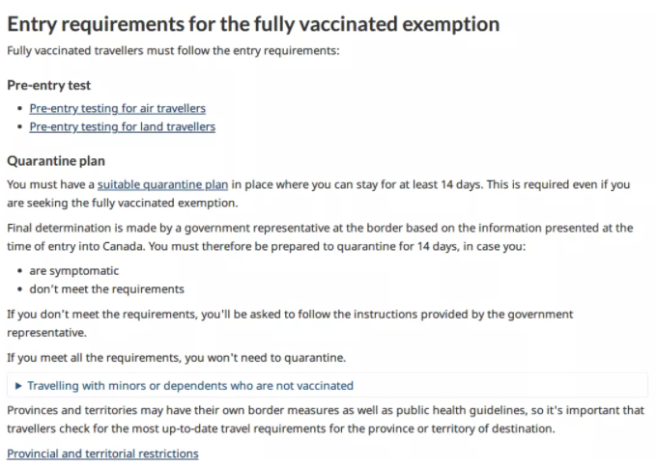
Task: Click the bullet marker beside 'are symptomatic'
Action: (19, 272)
